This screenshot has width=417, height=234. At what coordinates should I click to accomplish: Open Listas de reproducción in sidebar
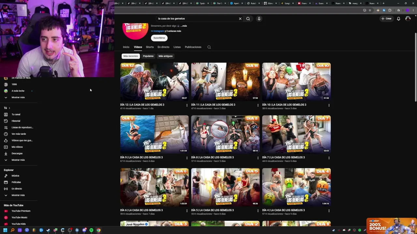19,127
